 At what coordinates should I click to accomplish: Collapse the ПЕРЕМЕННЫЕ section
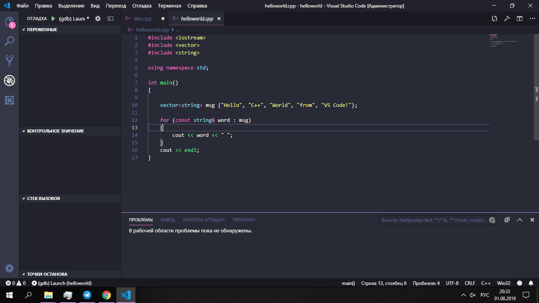coord(70,30)
